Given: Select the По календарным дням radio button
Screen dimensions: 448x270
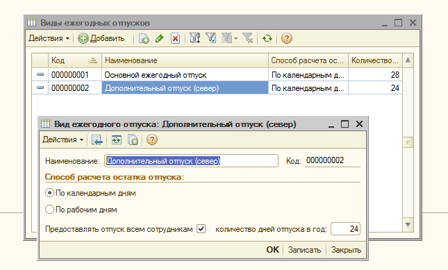Looking at the screenshot, I should coord(49,193).
